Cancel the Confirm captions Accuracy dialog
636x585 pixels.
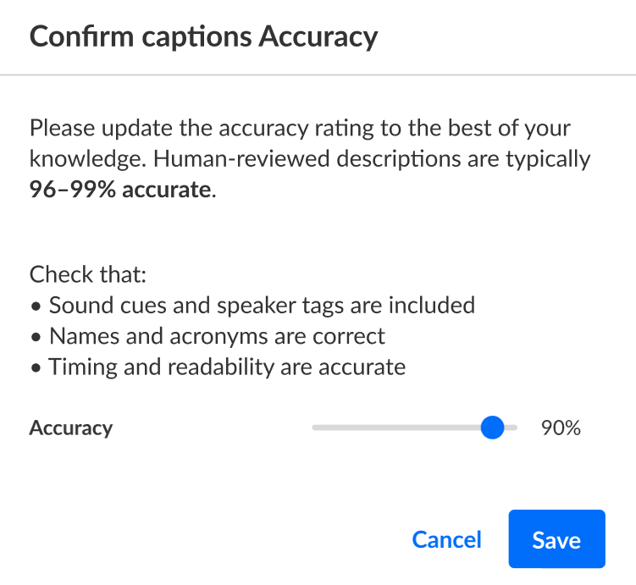click(446, 539)
